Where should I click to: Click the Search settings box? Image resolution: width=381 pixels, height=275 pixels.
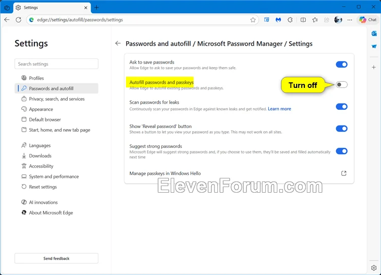56,64
